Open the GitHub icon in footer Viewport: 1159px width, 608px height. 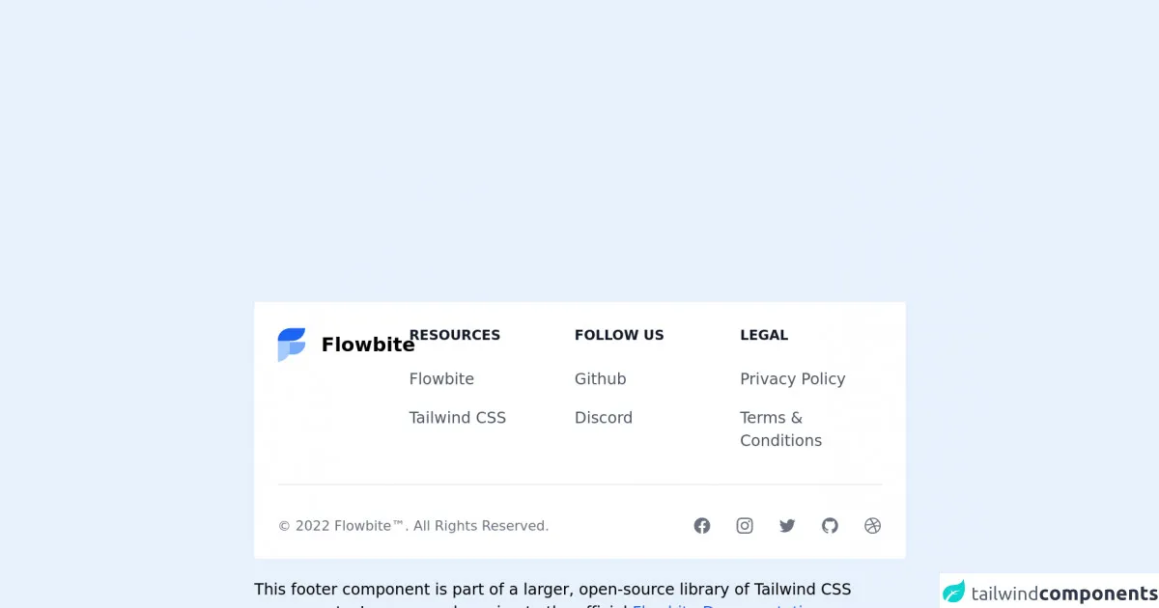[x=830, y=526]
